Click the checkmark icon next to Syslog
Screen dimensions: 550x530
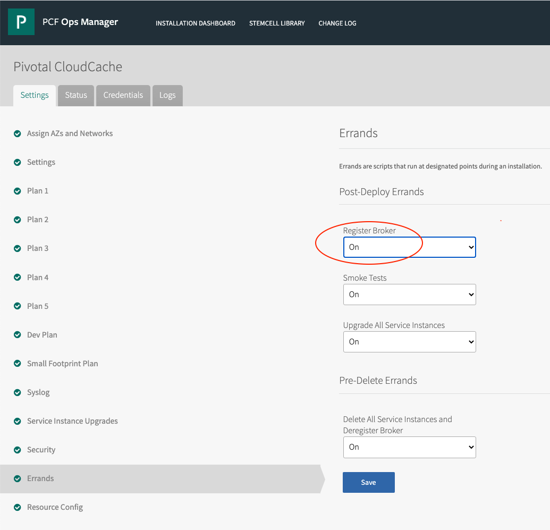pos(18,392)
